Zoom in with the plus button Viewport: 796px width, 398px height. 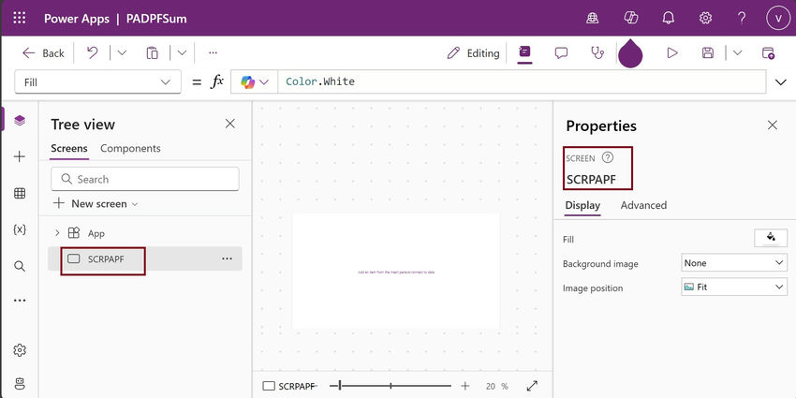tap(465, 386)
